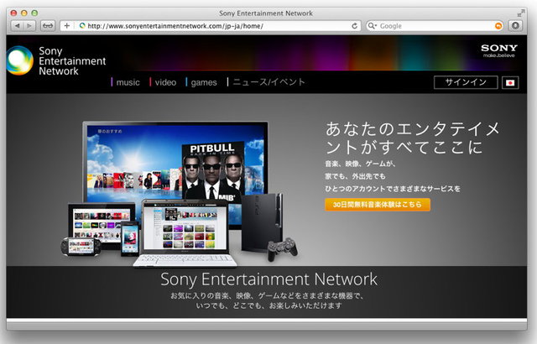Click the Sony Entertainment Network header text link
The image size is (537, 344).
[x=72, y=61]
